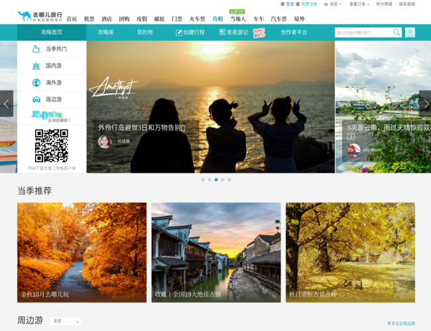Open the 境外 top menu
This screenshot has height=331, width=431.
coord(299,19)
